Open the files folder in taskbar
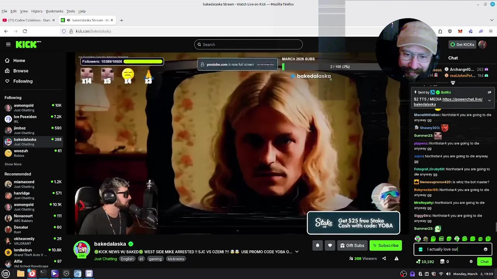497x279 pixels. point(21,274)
